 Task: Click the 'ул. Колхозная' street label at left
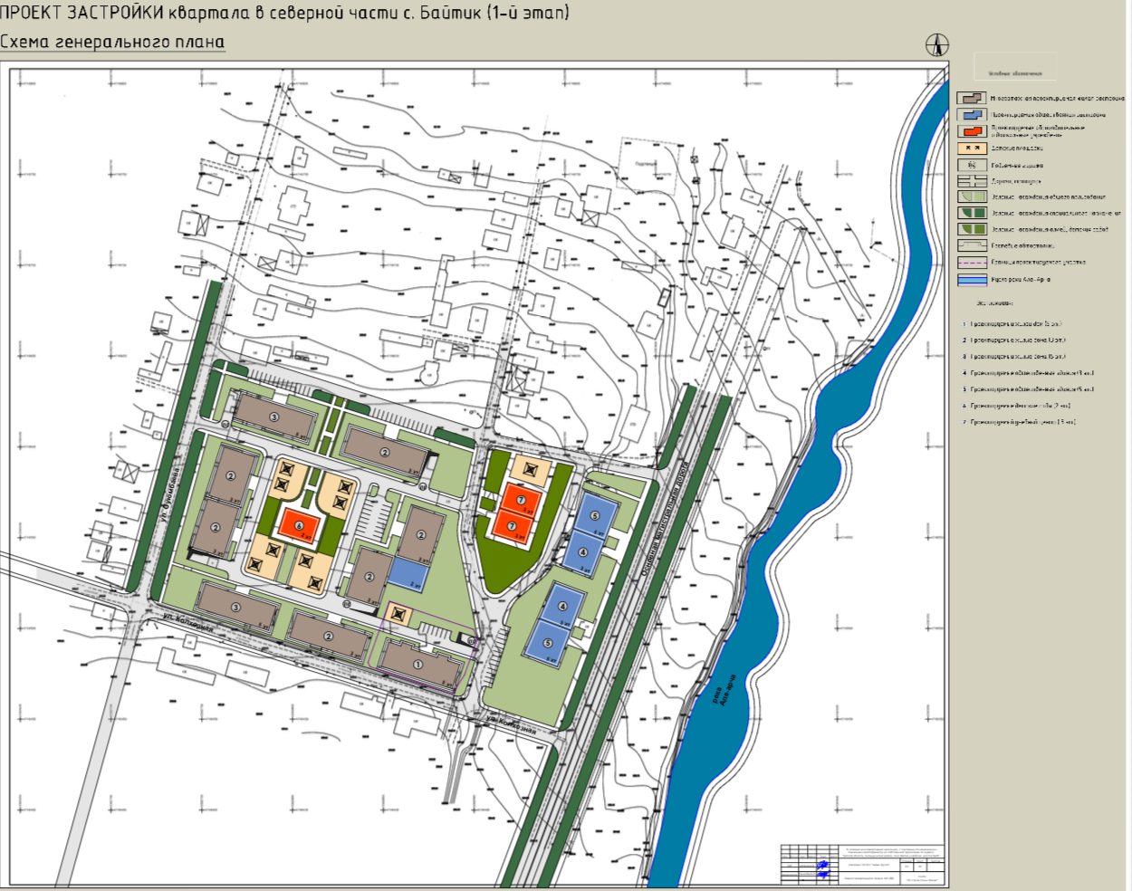[188, 623]
